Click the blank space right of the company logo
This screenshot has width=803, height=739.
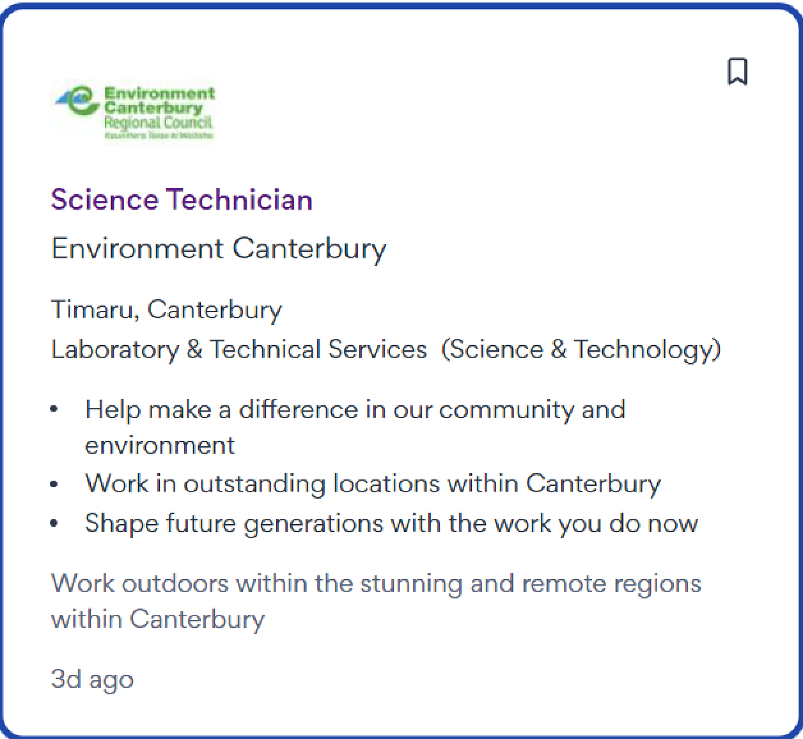[442, 112]
